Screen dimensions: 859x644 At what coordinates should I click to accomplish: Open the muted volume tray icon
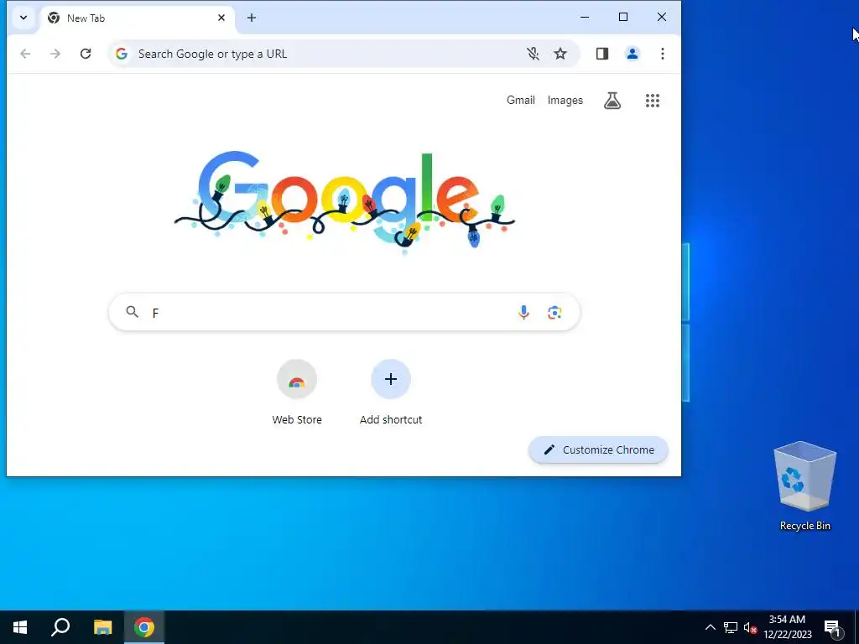point(750,627)
